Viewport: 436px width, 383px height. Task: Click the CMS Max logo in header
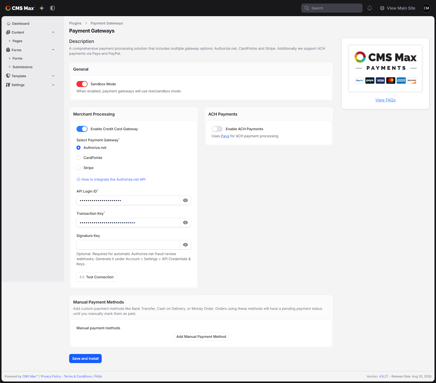point(20,8)
